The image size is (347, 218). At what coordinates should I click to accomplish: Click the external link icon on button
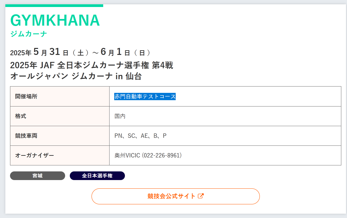pos(201,196)
